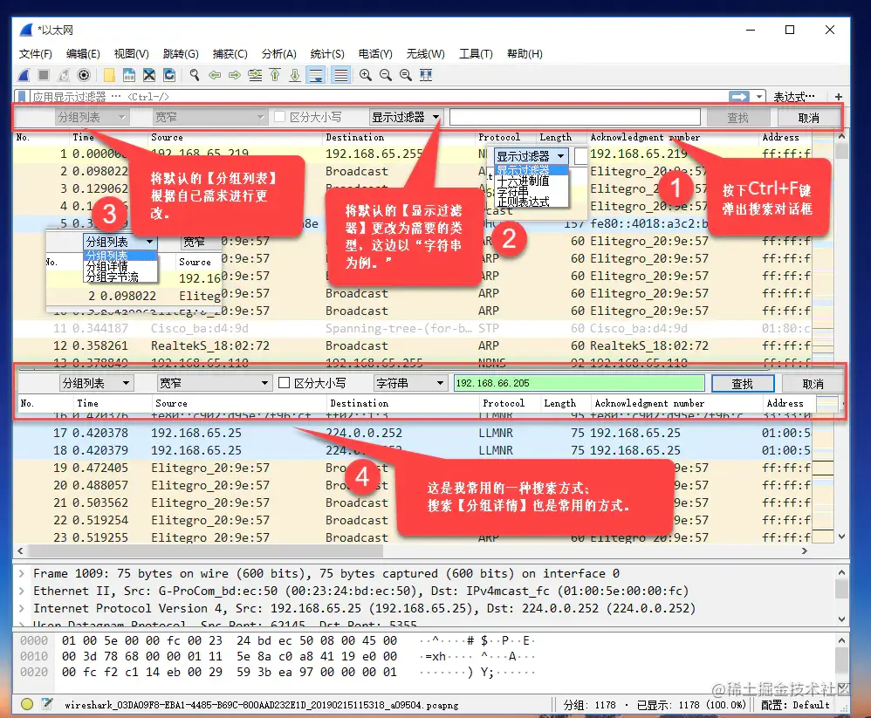This screenshot has width=871, height=718.
Task: Stop the capture with the square icon
Action: pyautogui.click(x=44, y=75)
